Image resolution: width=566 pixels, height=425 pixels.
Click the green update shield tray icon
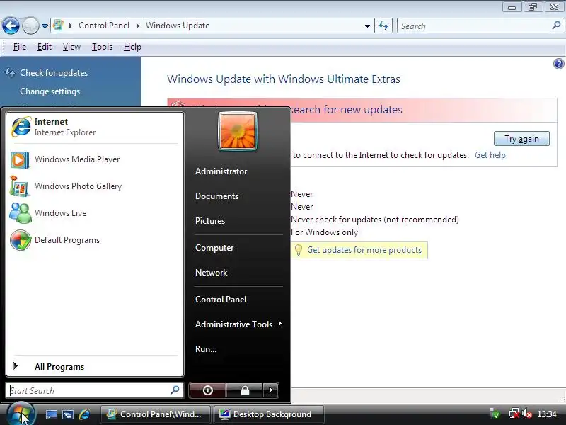pos(495,414)
